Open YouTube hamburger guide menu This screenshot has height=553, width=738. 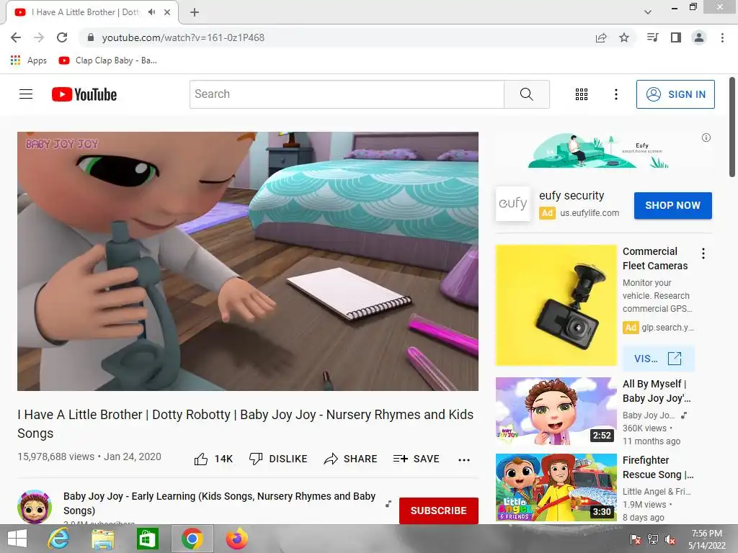point(26,94)
